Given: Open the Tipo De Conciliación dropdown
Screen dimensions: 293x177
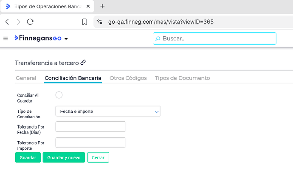Looking at the screenshot, I should [108, 111].
